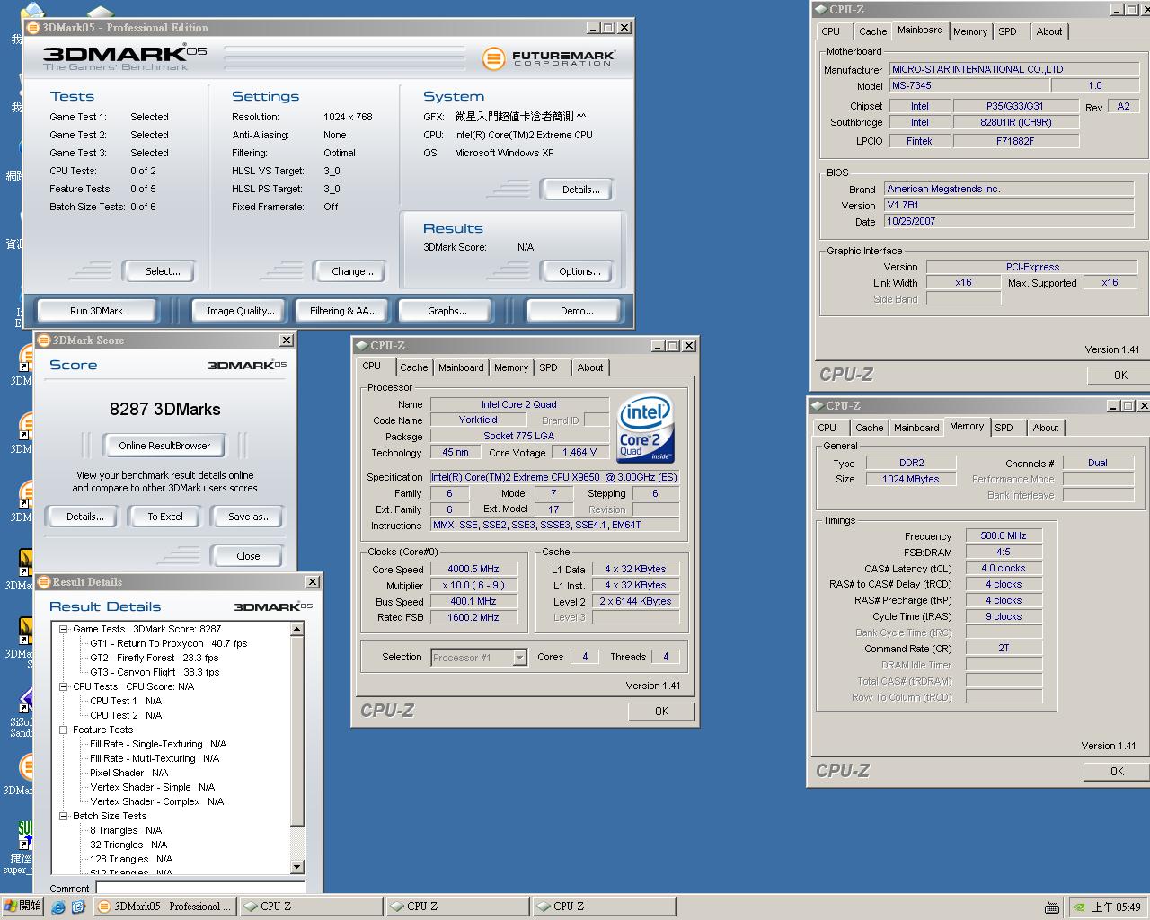The width and height of the screenshot is (1150, 920).
Task: Switch to Mainboard tab in center CPU-Z
Action: pos(461,367)
